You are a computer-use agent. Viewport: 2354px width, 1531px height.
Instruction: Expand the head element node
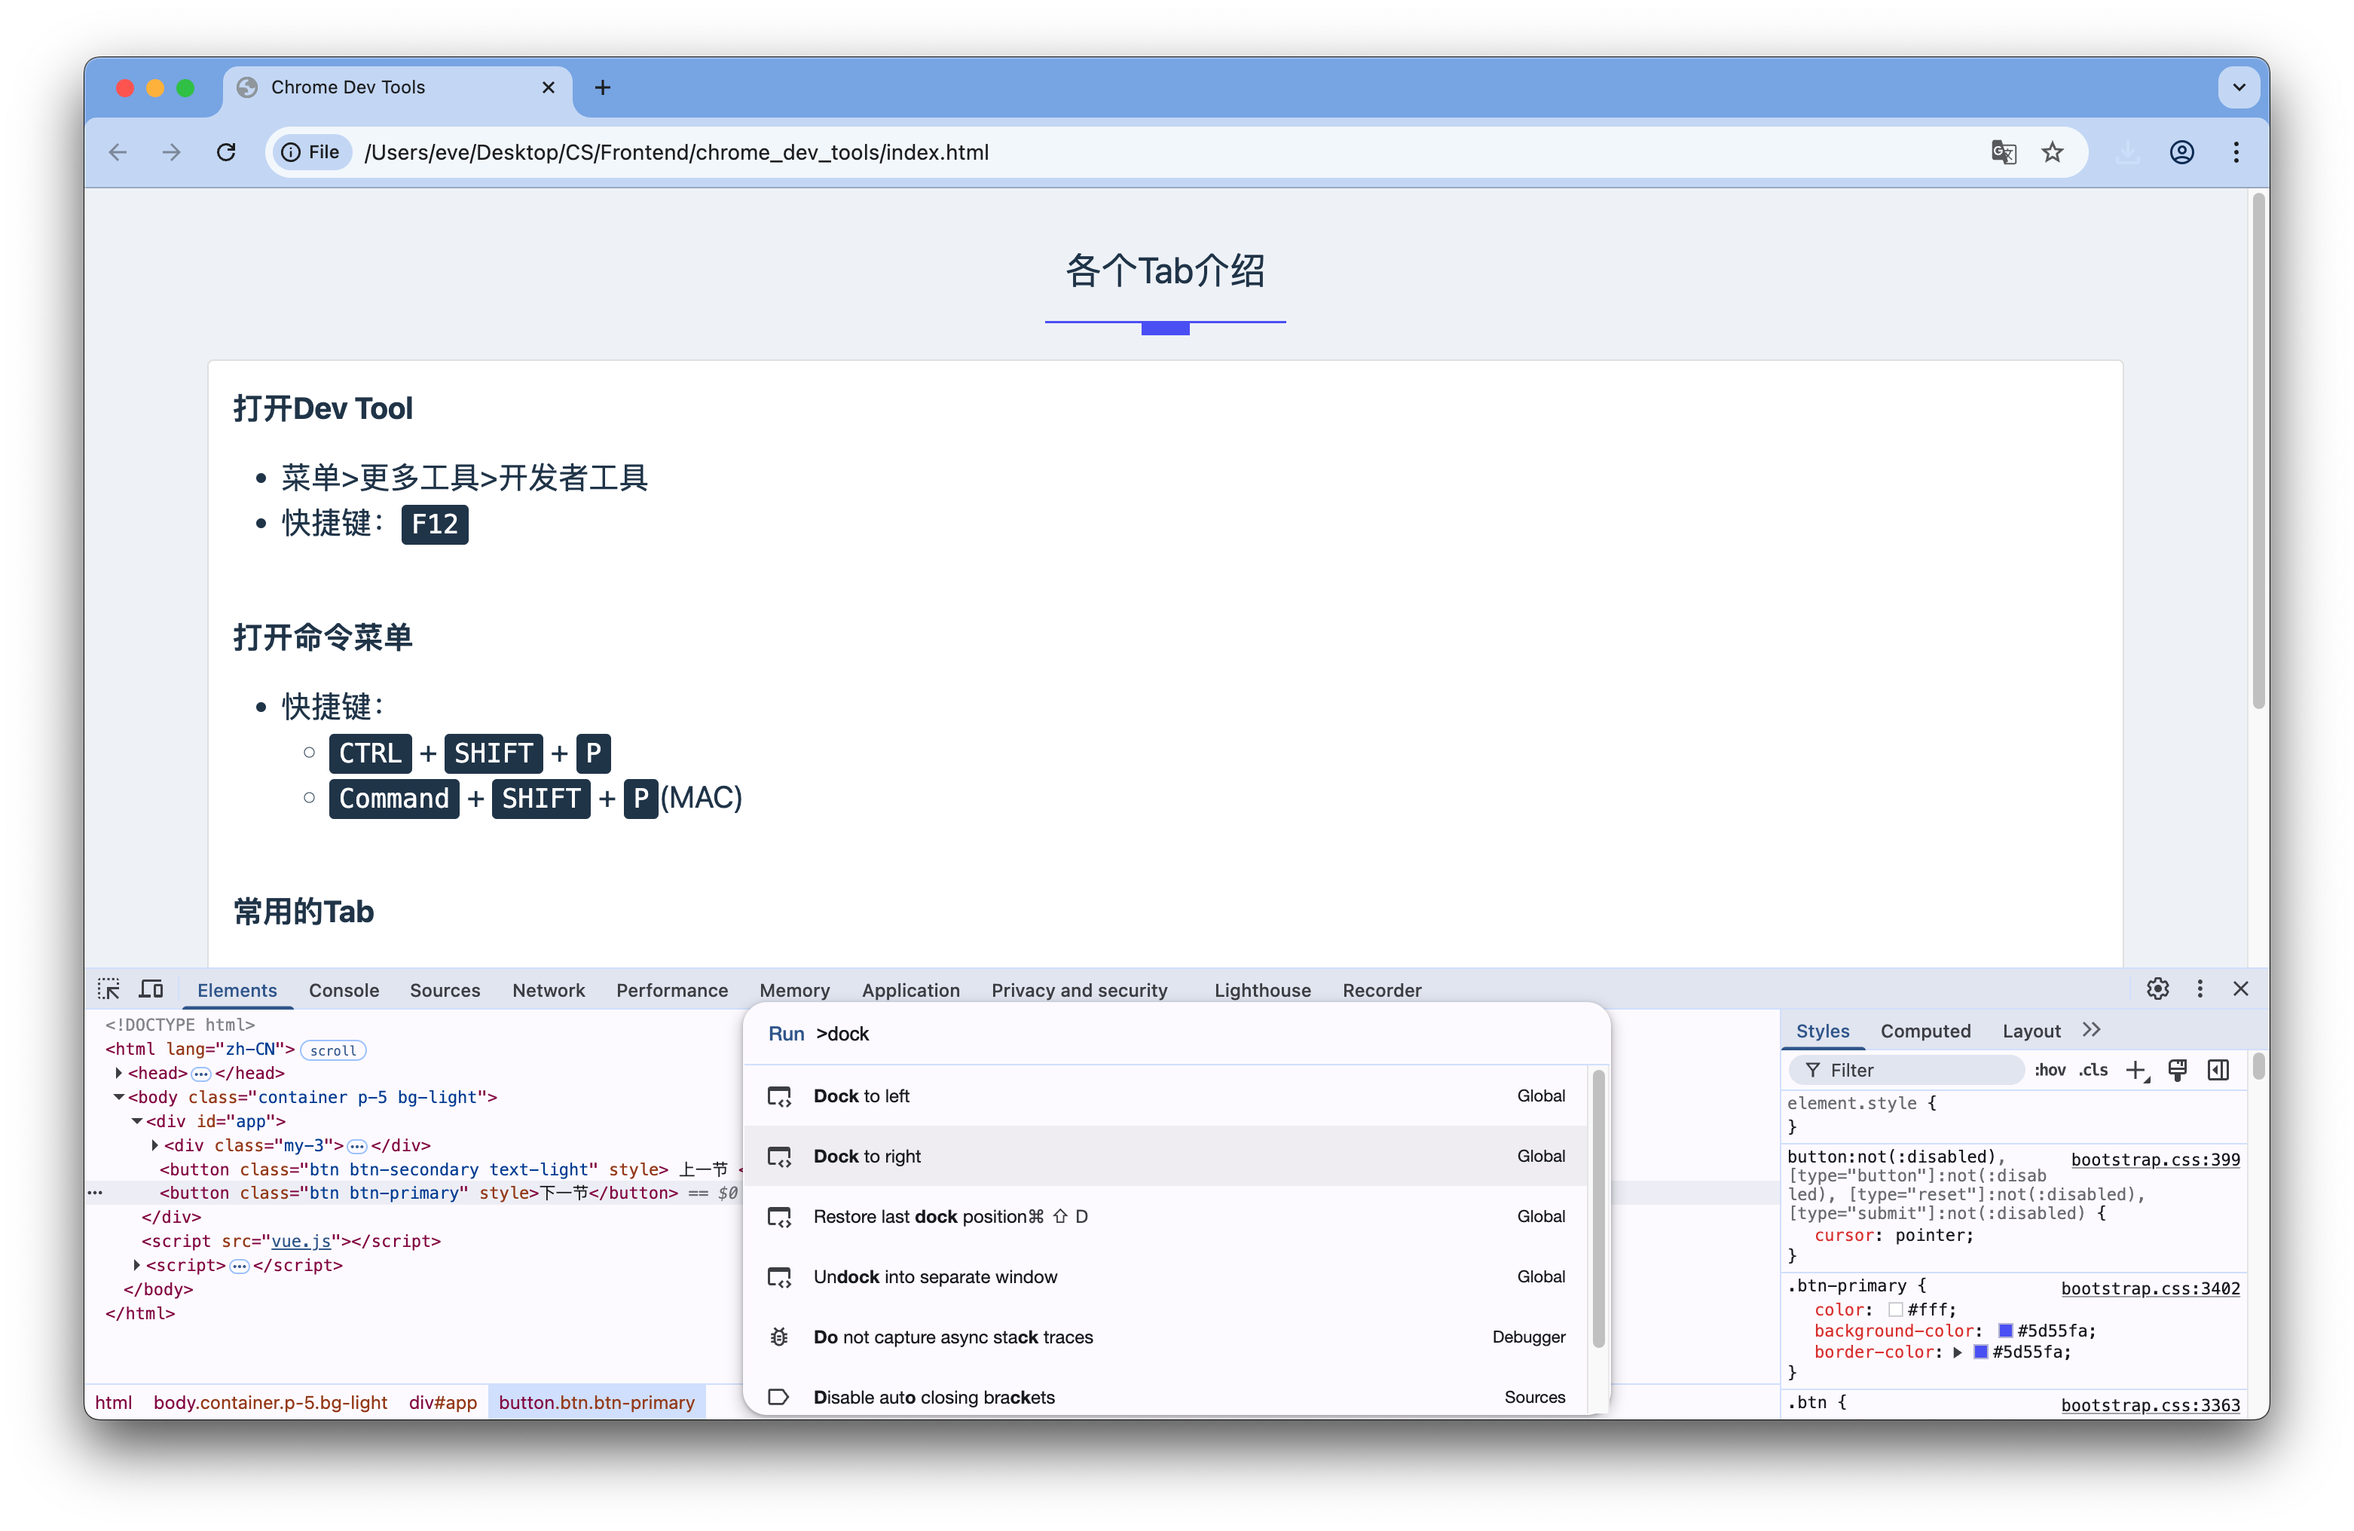[x=119, y=1073]
